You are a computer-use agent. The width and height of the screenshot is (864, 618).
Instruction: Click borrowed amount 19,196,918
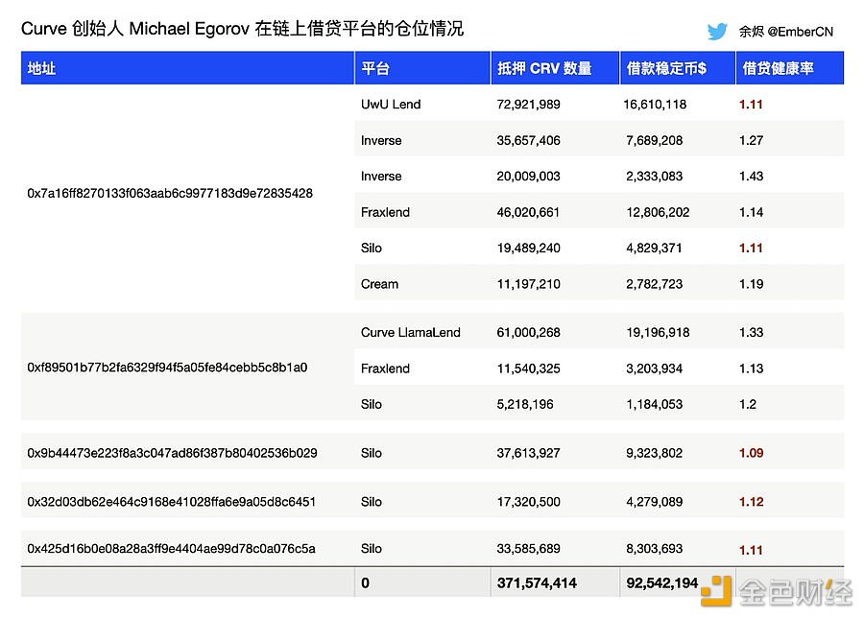pos(658,332)
